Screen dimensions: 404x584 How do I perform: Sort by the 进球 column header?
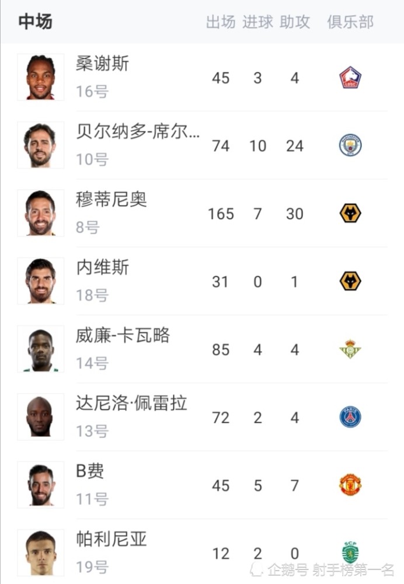pos(257,22)
